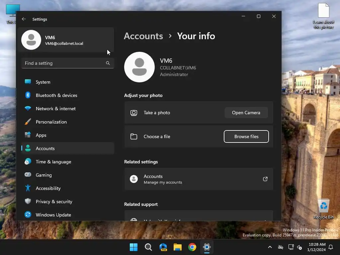Open Accessibility settings label
Viewport: 340px width, 255px height.
point(48,188)
